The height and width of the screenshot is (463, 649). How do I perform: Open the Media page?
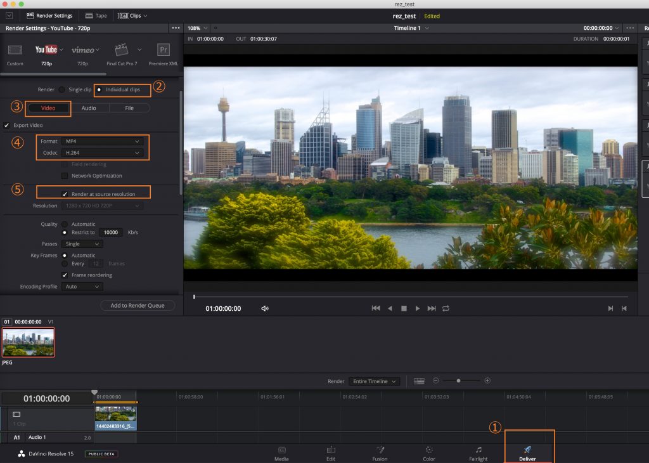point(281,453)
